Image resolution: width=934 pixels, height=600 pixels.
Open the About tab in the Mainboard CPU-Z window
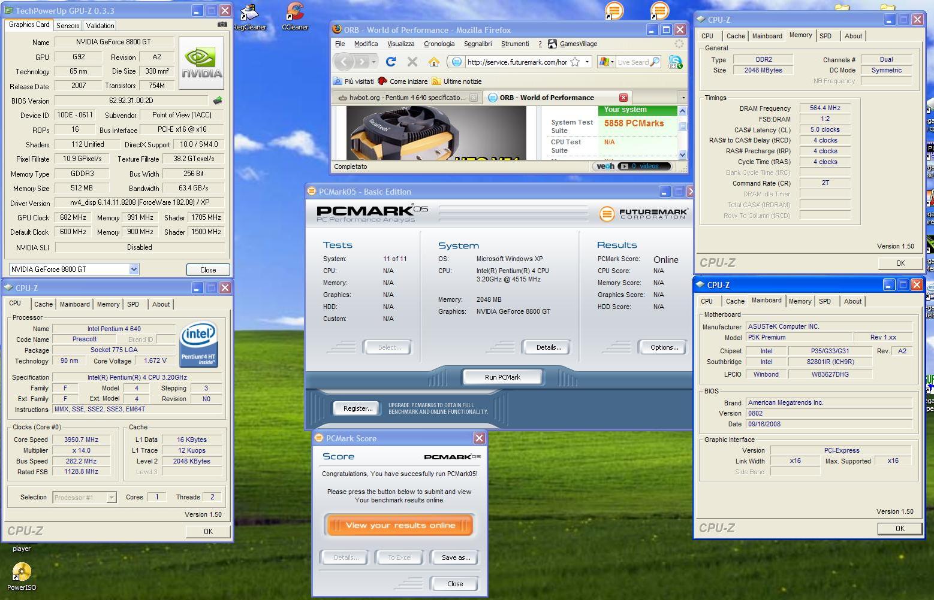pyautogui.click(x=853, y=301)
